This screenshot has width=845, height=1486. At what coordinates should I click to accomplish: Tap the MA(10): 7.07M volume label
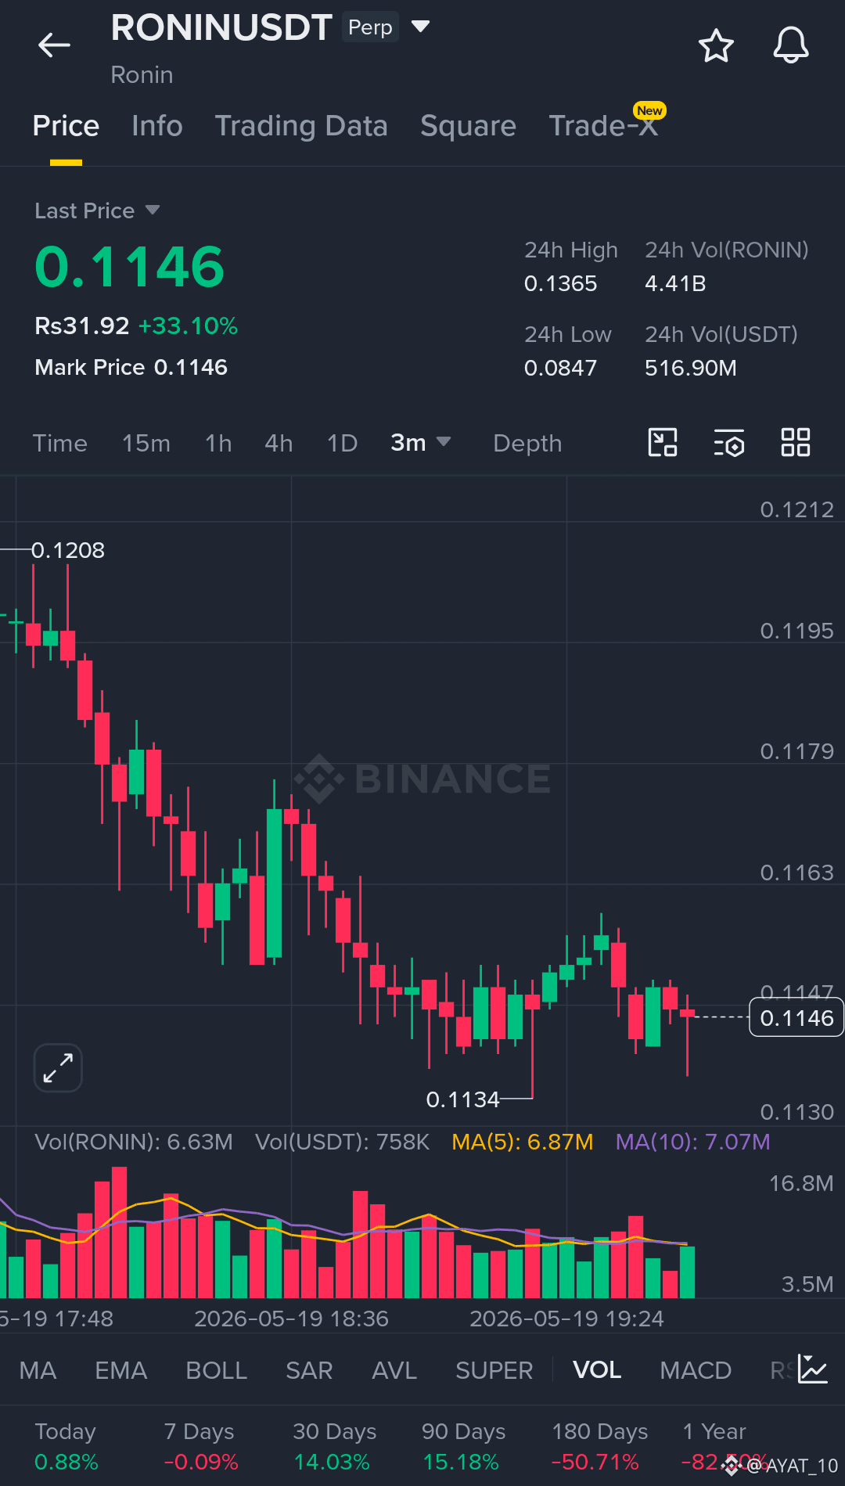pyautogui.click(x=693, y=1142)
